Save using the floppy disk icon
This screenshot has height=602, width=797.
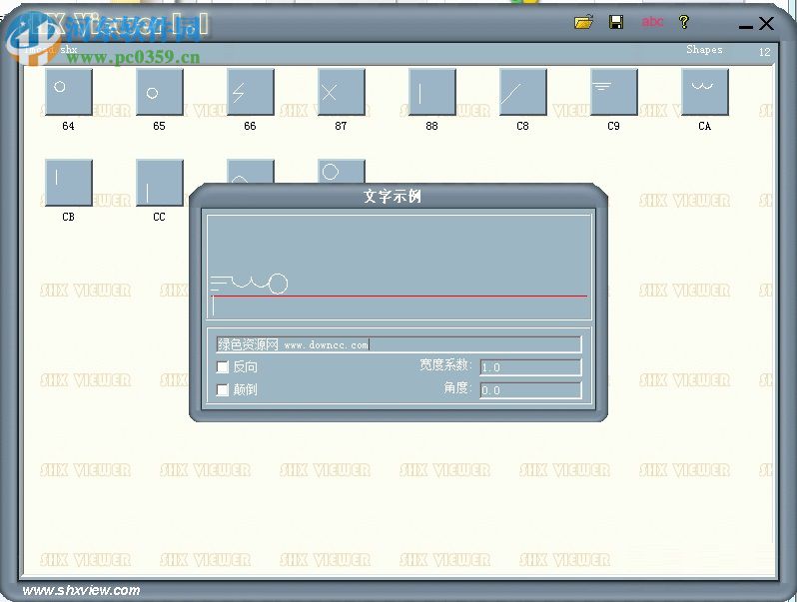[616, 22]
